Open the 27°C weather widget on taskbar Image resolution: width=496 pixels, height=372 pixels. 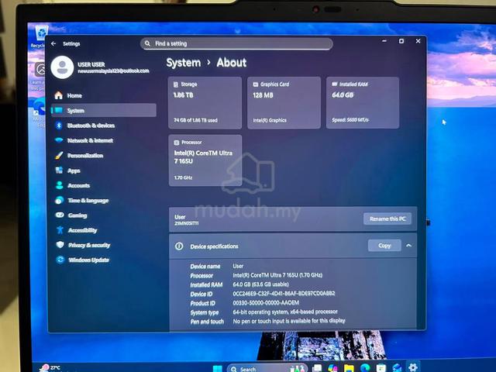coord(50,367)
